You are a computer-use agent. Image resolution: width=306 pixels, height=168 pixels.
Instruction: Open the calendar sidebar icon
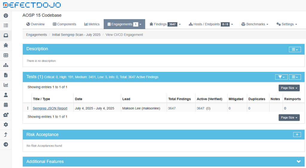pos(6,105)
